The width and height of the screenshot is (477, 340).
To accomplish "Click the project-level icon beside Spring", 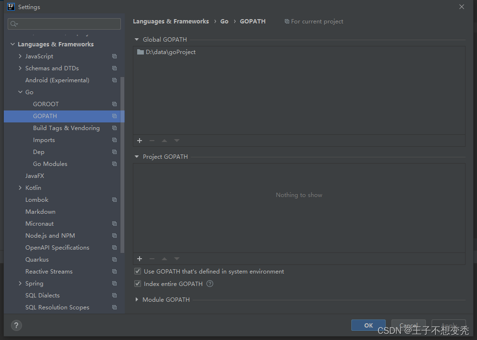I will pyautogui.click(x=114, y=284).
